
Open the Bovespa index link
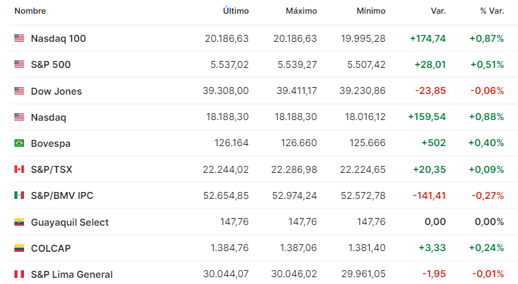tap(51, 143)
